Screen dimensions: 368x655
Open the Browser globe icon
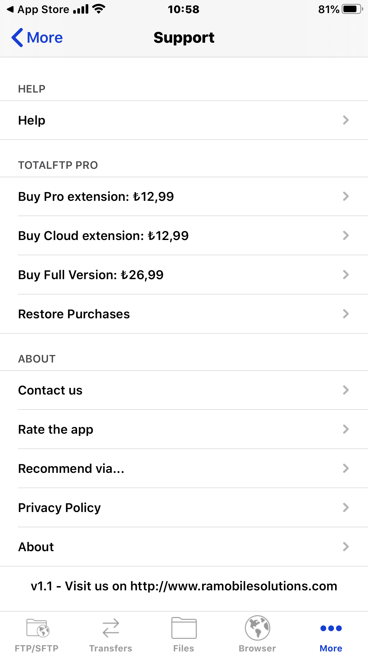click(x=257, y=628)
